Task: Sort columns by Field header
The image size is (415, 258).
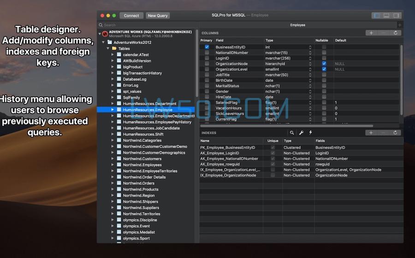Action: click(219, 40)
